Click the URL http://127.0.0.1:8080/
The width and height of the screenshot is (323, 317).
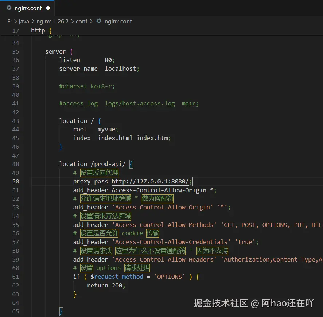(x=150, y=181)
